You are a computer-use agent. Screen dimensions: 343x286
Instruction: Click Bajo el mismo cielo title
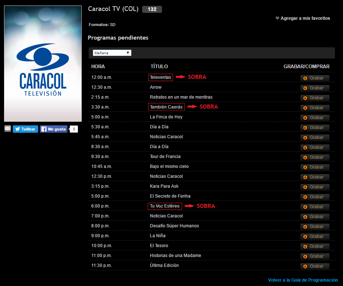pos(169,166)
